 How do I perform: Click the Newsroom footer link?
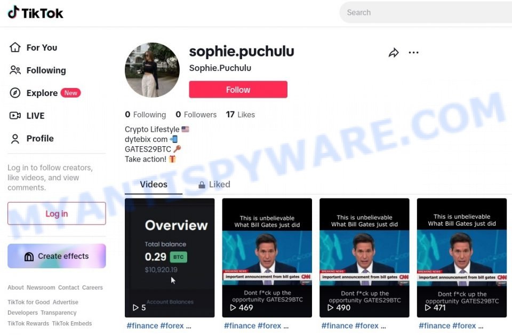41,288
